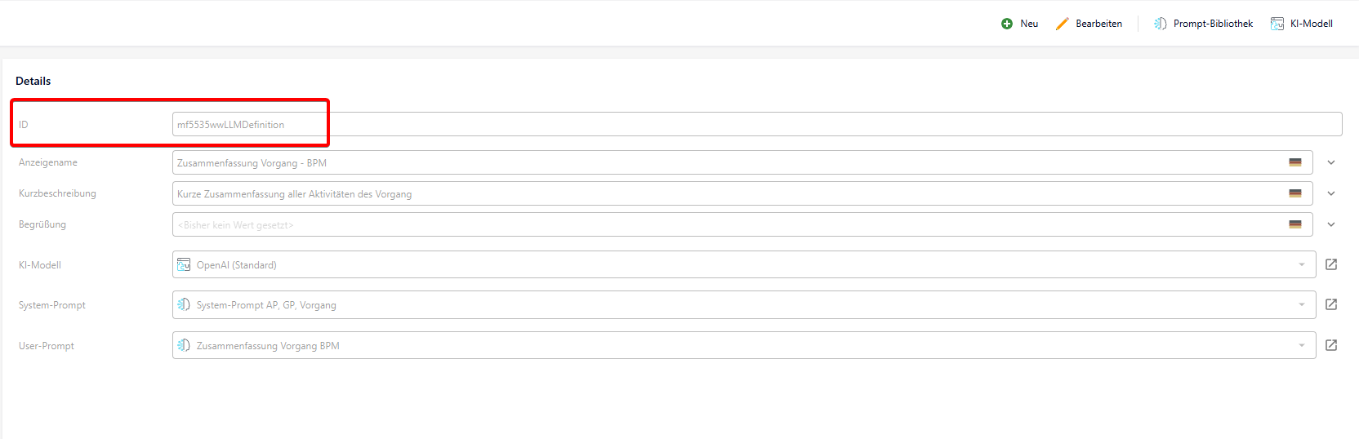The height and width of the screenshot is (439, 1359).
Task: Open the System-Prompt dropdown list
Action: (1302, 304)
